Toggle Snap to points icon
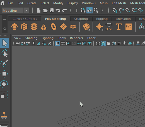 tap(128, 10)
